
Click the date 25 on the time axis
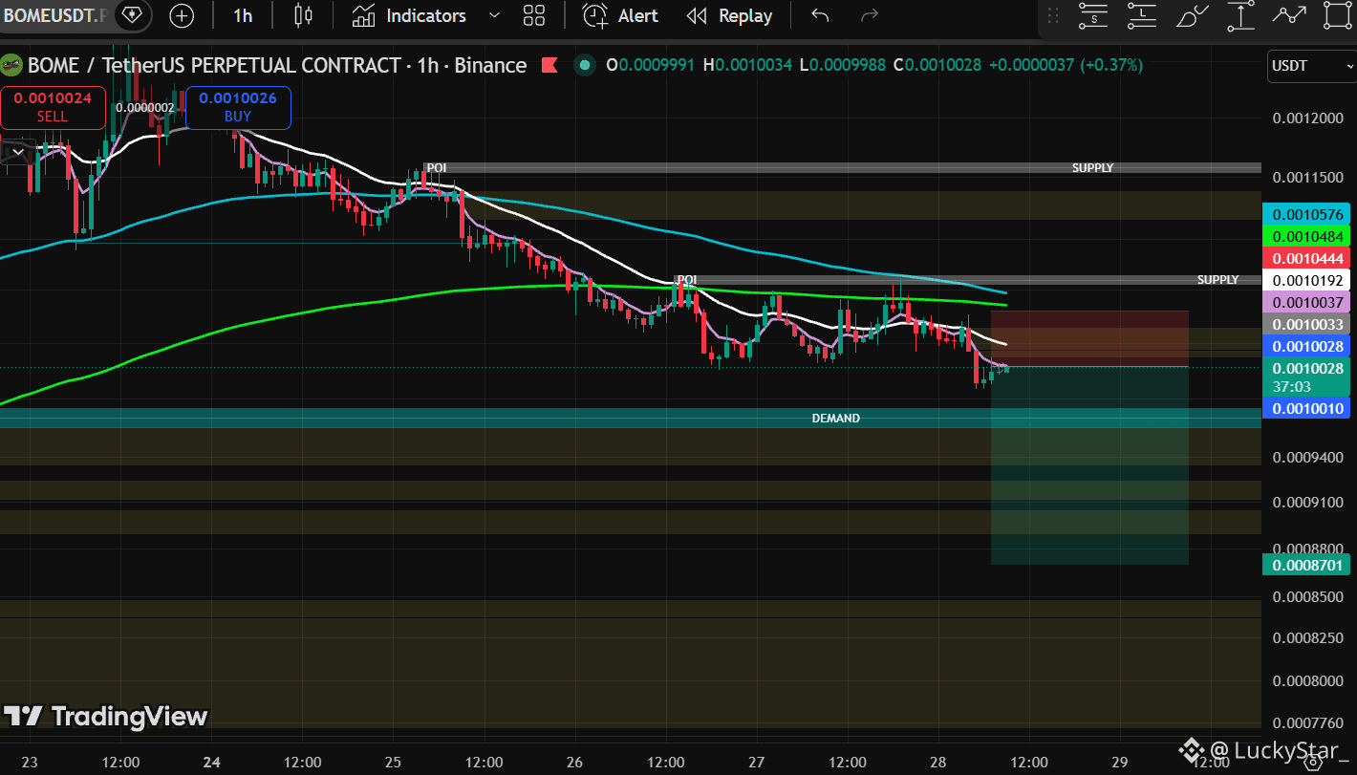coord(393,762)
